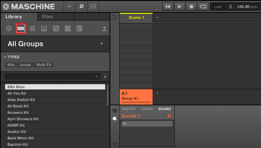The height and width of the screenshot is (148, 261).
Task: Select All Black Kit
Action: (55, 106)
